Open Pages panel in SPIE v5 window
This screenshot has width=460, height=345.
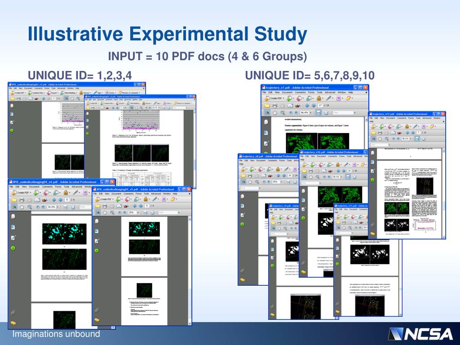pos(97,221)
